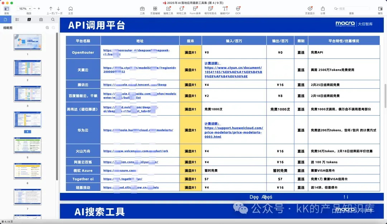Open the 天翼云 计费说明 document link
387x224 pixels.
(x=233, y=70)
